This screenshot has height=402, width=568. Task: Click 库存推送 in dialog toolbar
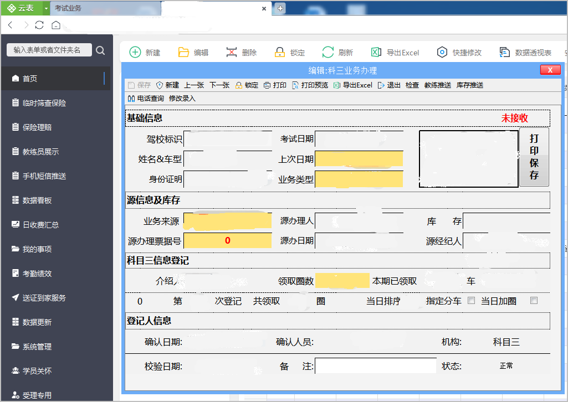[x=470, y=85]
